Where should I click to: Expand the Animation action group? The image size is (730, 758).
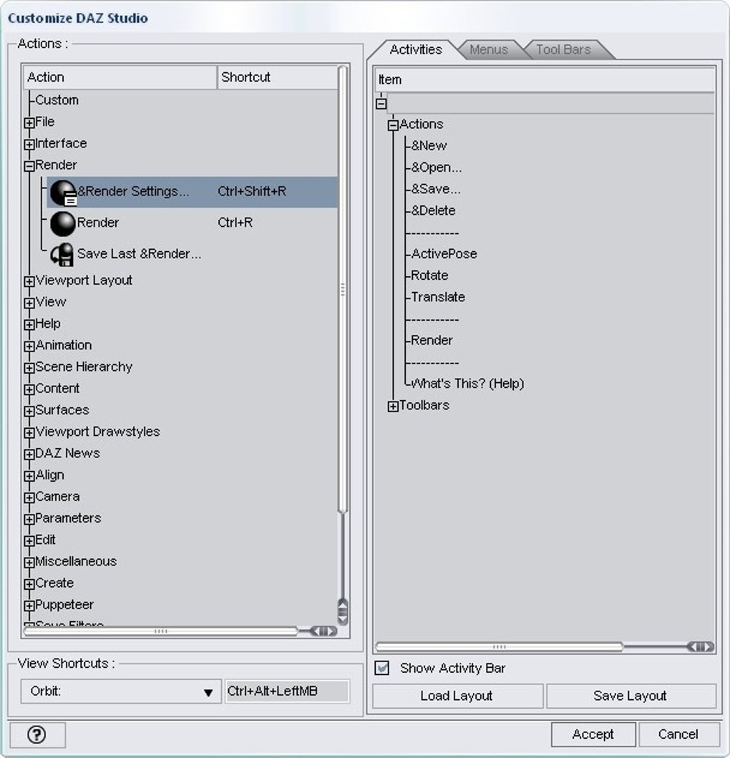tap(29, 346)
